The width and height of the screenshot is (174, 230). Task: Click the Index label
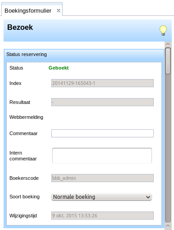15,83
